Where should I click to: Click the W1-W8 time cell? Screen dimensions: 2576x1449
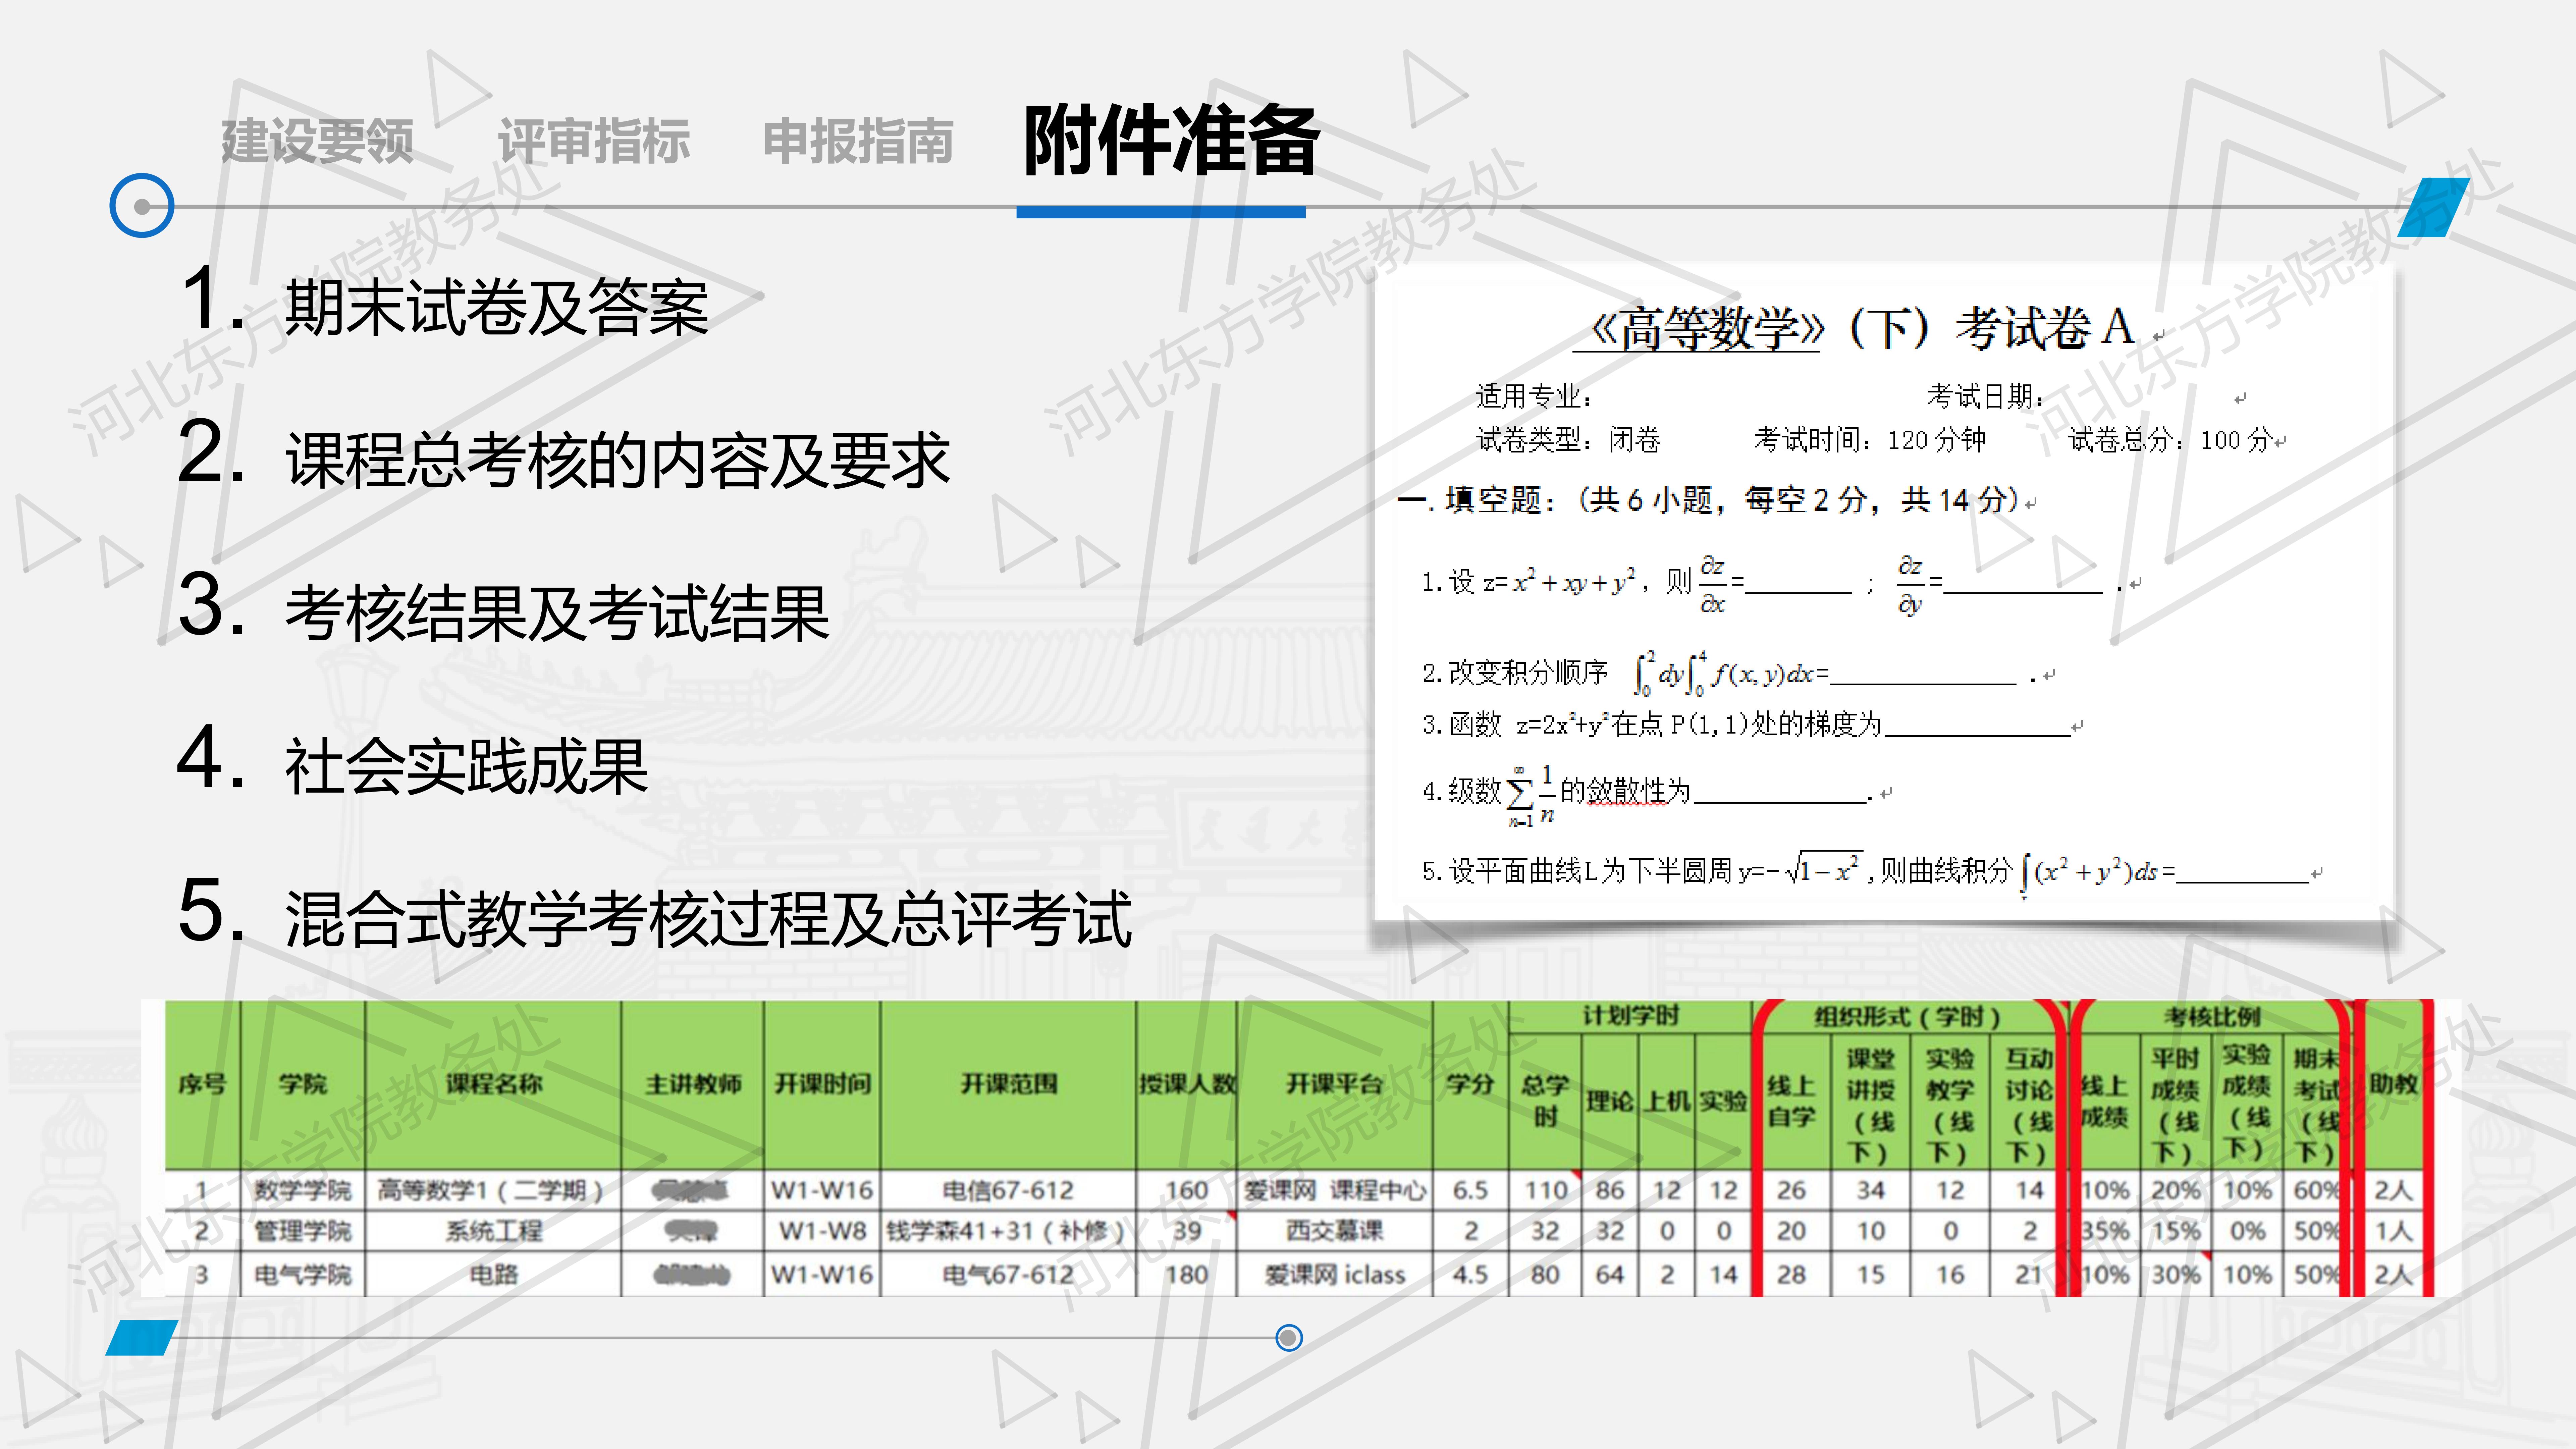click(822, 1231)
